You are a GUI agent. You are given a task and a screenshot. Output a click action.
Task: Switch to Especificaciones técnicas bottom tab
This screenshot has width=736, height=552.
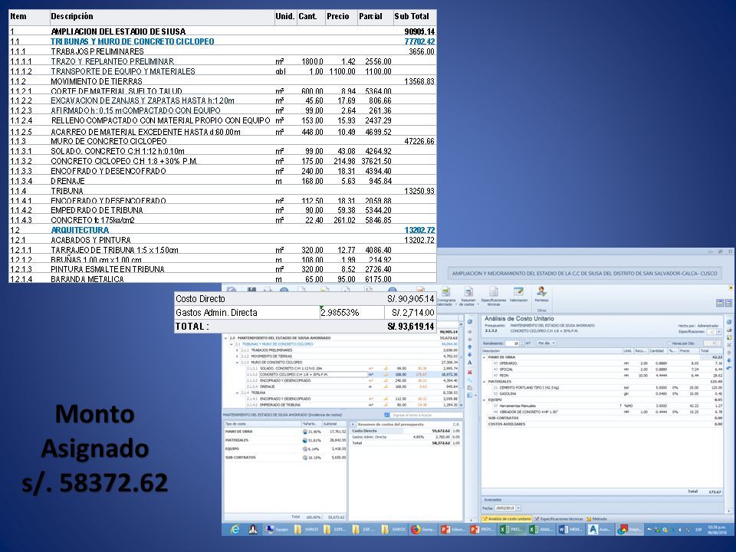click(559, 519)
